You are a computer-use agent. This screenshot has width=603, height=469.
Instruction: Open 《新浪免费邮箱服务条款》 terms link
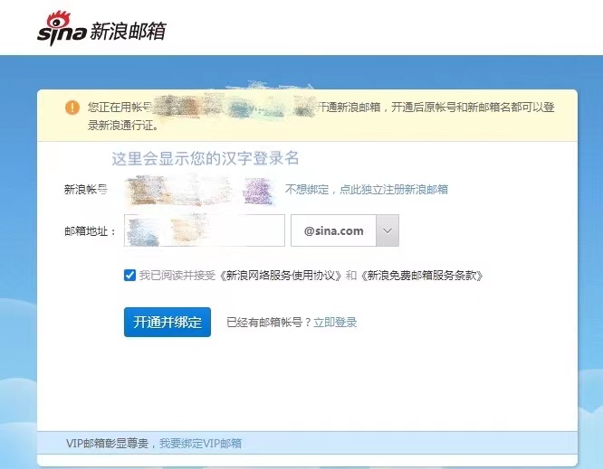[422, 276]
